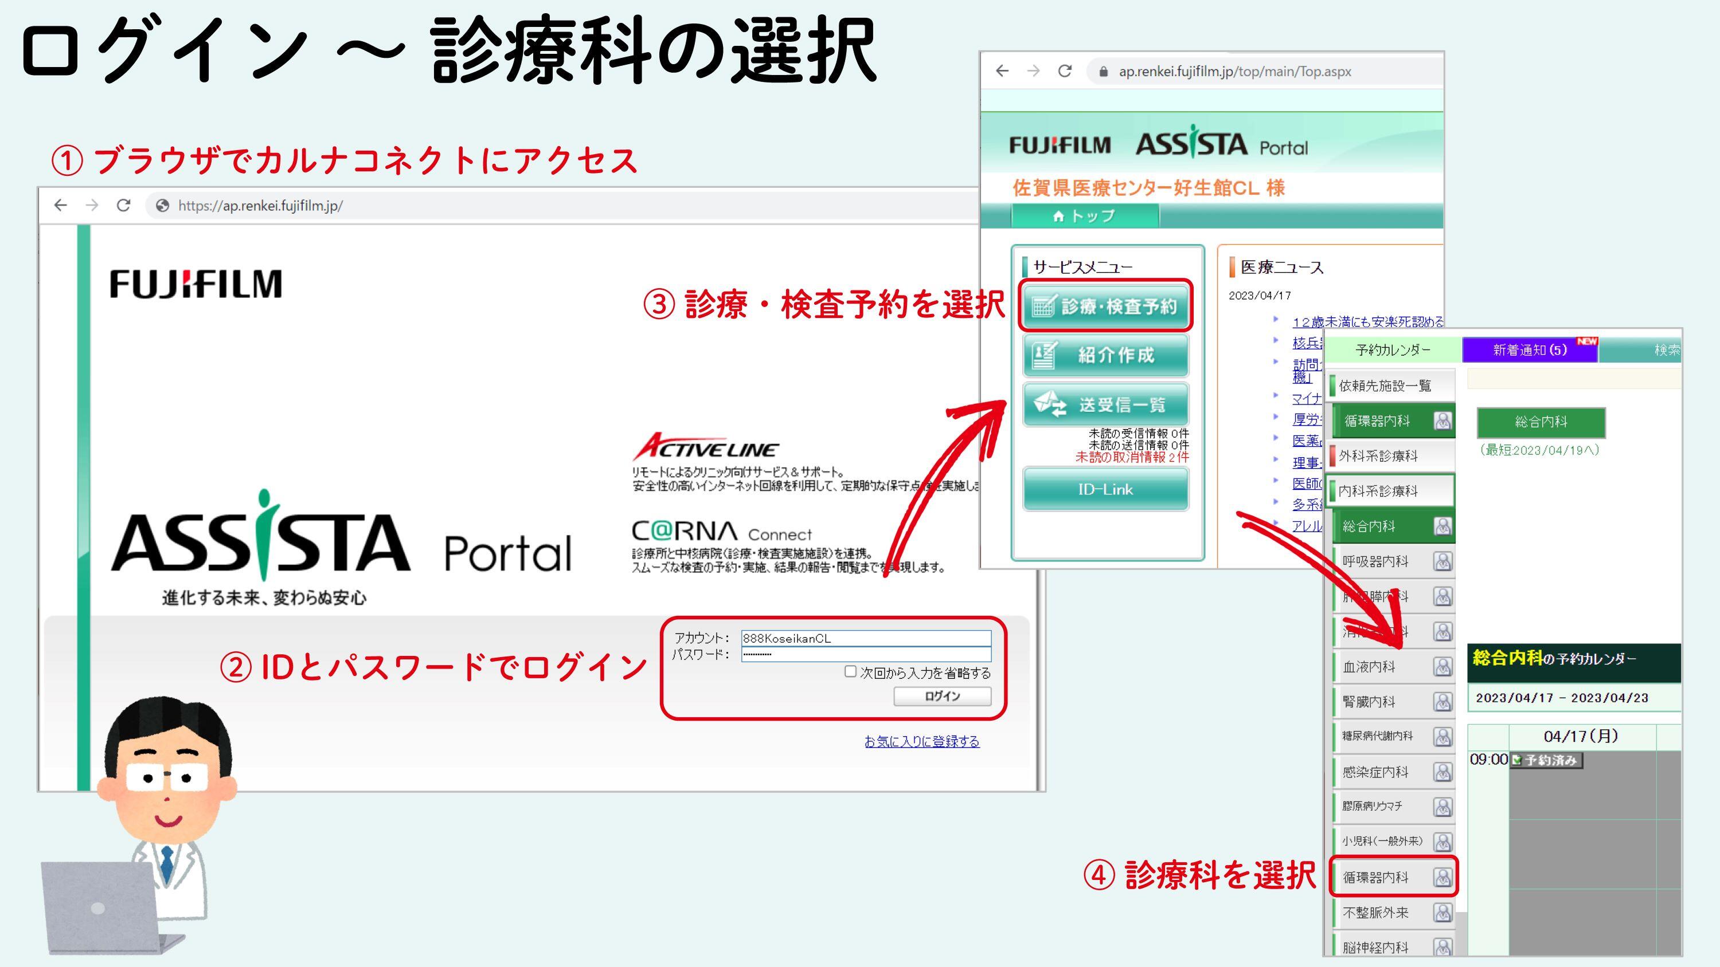
Task: Click the back arrow in the Top.aspx browser
Action: (x=1002, y=70)
